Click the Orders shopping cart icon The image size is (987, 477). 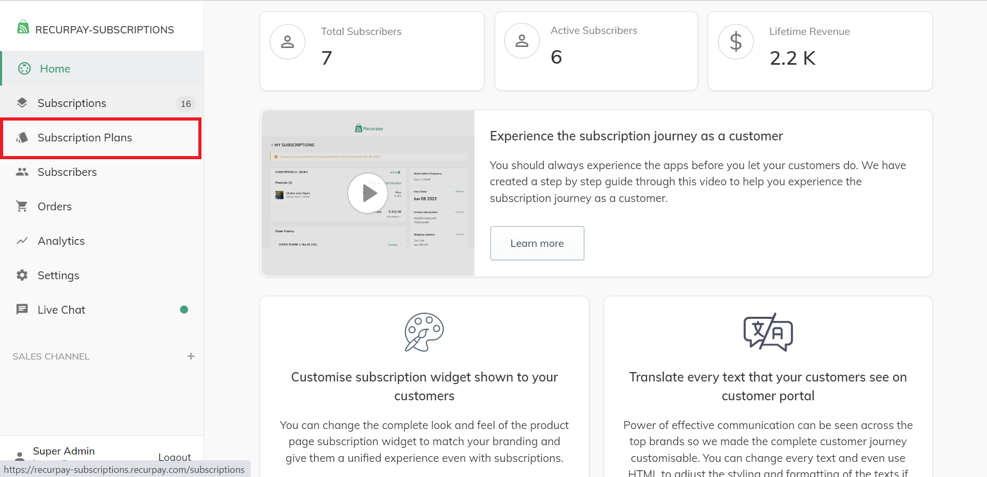tap(22, 206)
